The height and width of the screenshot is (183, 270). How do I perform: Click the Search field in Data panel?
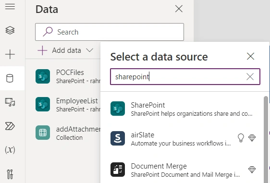tap(110, 32)
